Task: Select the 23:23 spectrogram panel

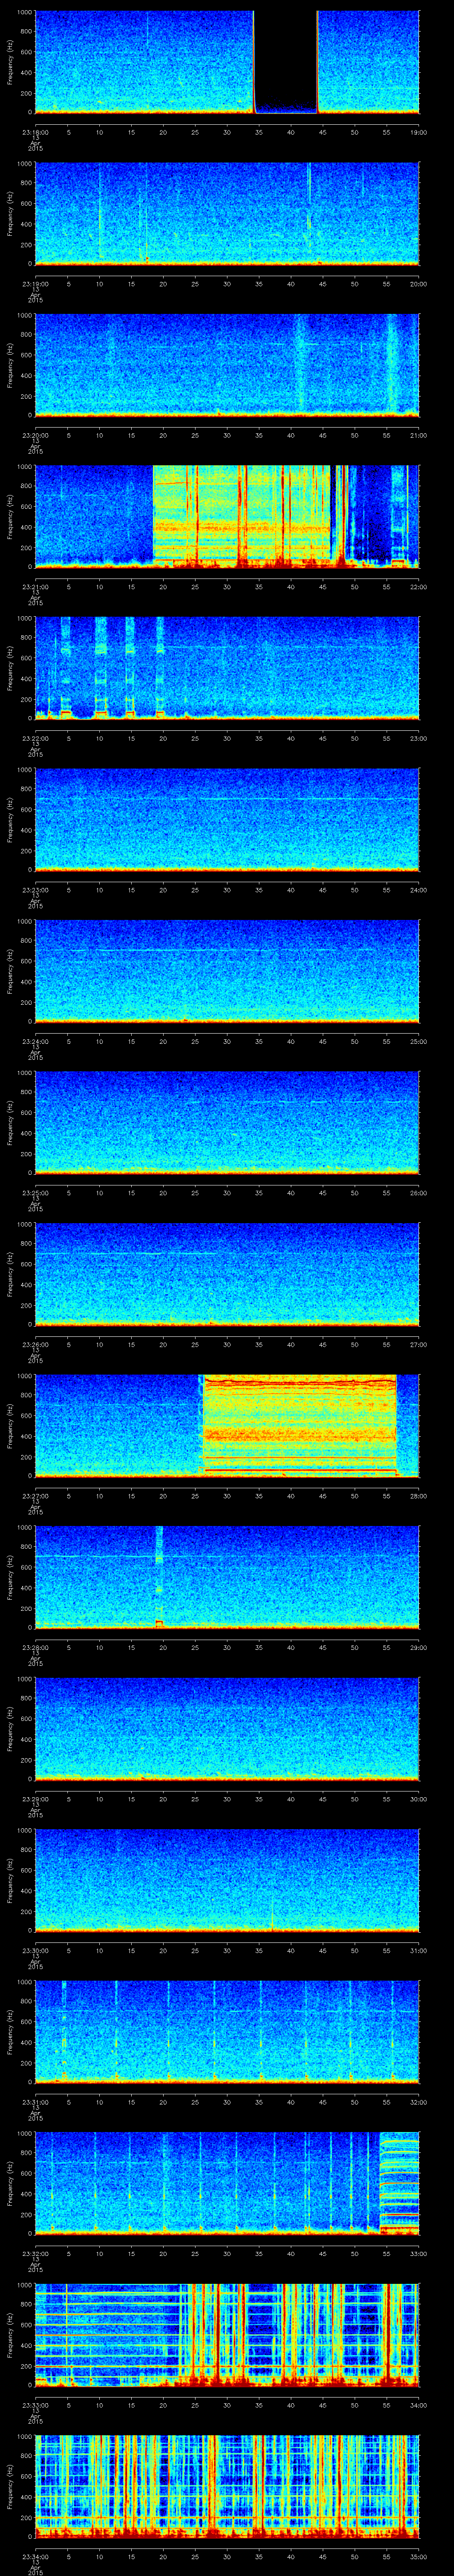Action: tap(227, 819)
